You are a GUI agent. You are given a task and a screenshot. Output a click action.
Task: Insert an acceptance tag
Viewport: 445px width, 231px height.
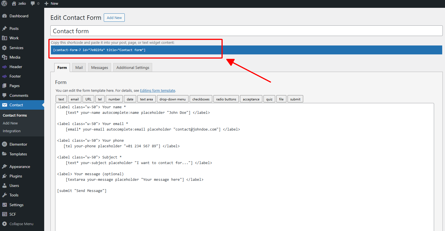pos(251,99)
